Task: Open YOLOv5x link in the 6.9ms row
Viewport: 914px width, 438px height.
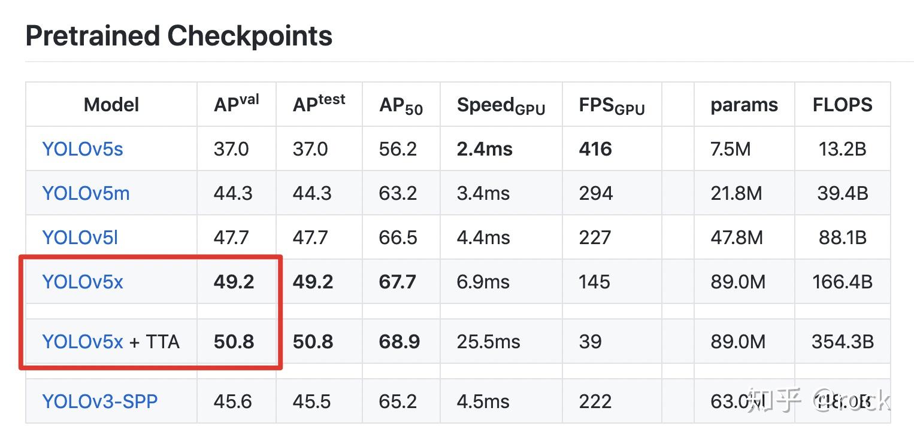Action: (83, 281)
